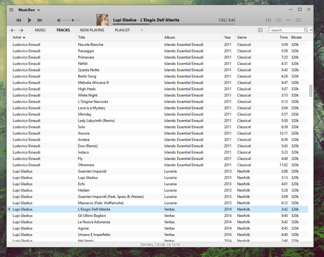
Task: Mute audio with the speaker icon
Action: (59, 20)
